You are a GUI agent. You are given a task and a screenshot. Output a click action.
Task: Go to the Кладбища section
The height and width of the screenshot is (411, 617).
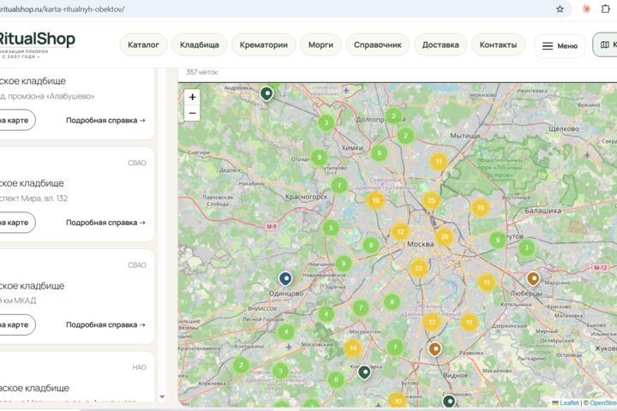pos(200,45)
